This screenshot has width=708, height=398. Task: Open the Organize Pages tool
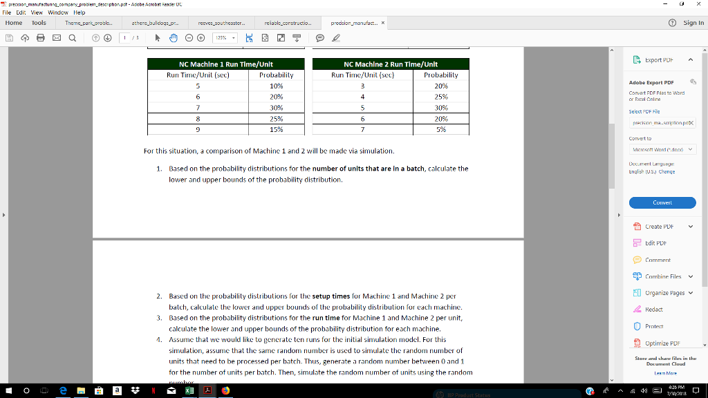(662, 292)
